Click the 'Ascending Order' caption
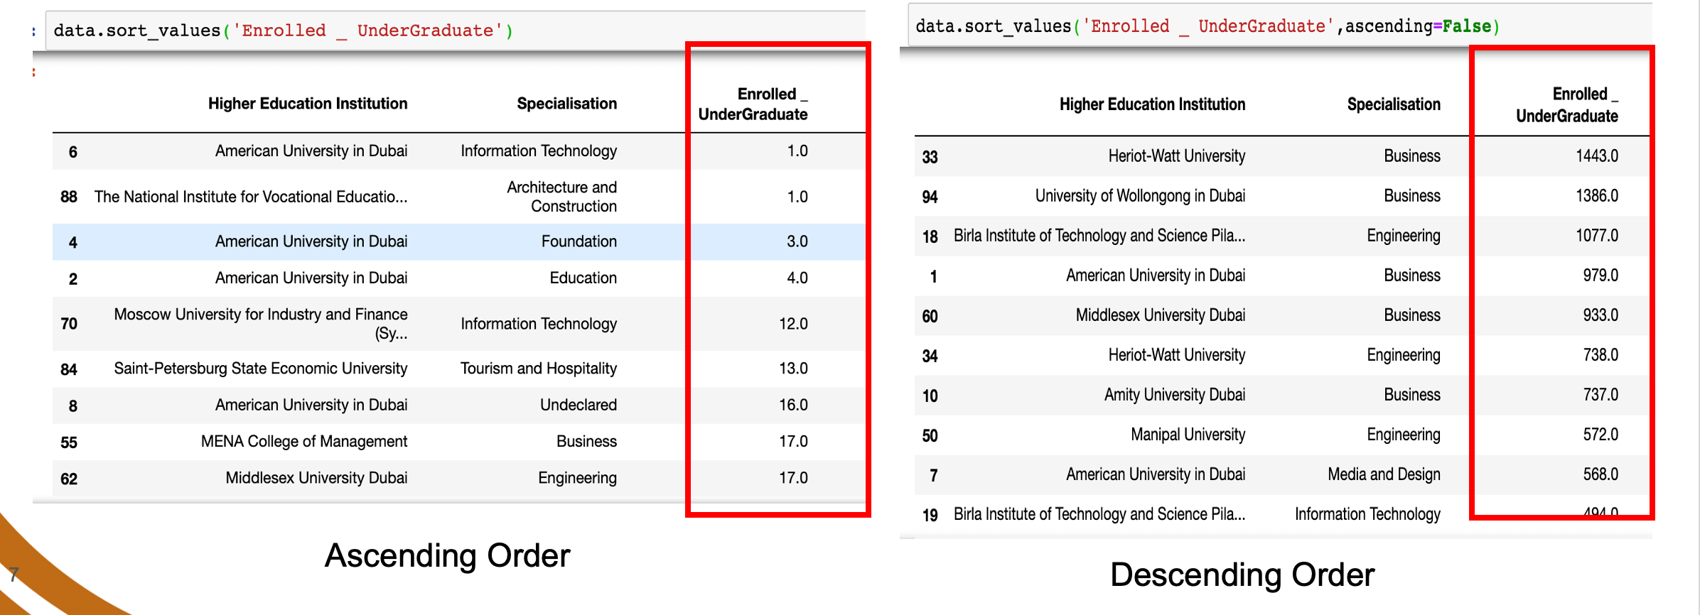Image resolution: width=1700 pixels, height=615 pixels. pyautogui.click(x=447, y=555)
